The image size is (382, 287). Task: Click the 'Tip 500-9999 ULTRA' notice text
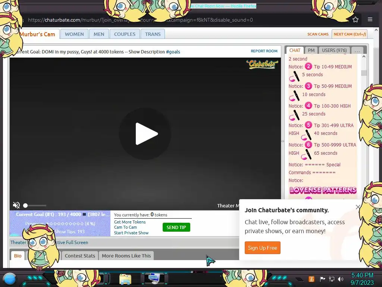(335, 145)
